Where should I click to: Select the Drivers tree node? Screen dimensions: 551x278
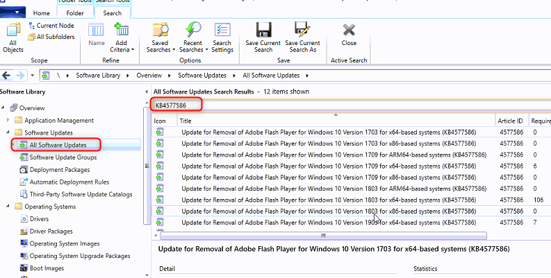pyautogui.click(x=39, y=219)
